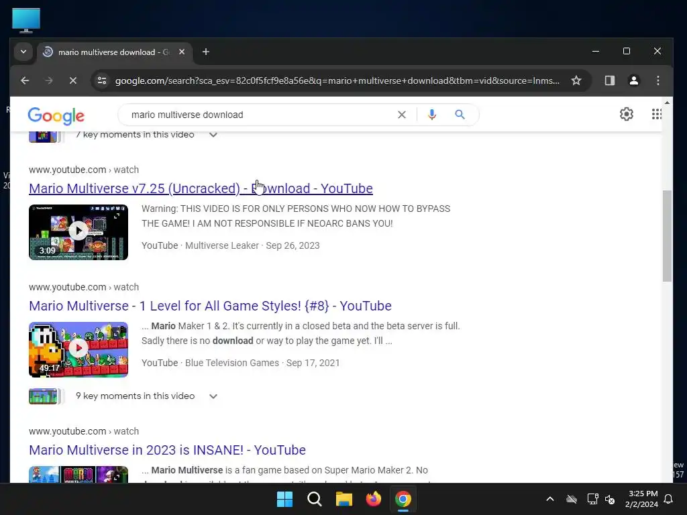
Task: Click the address bar URL
Action: pos(337,80)
